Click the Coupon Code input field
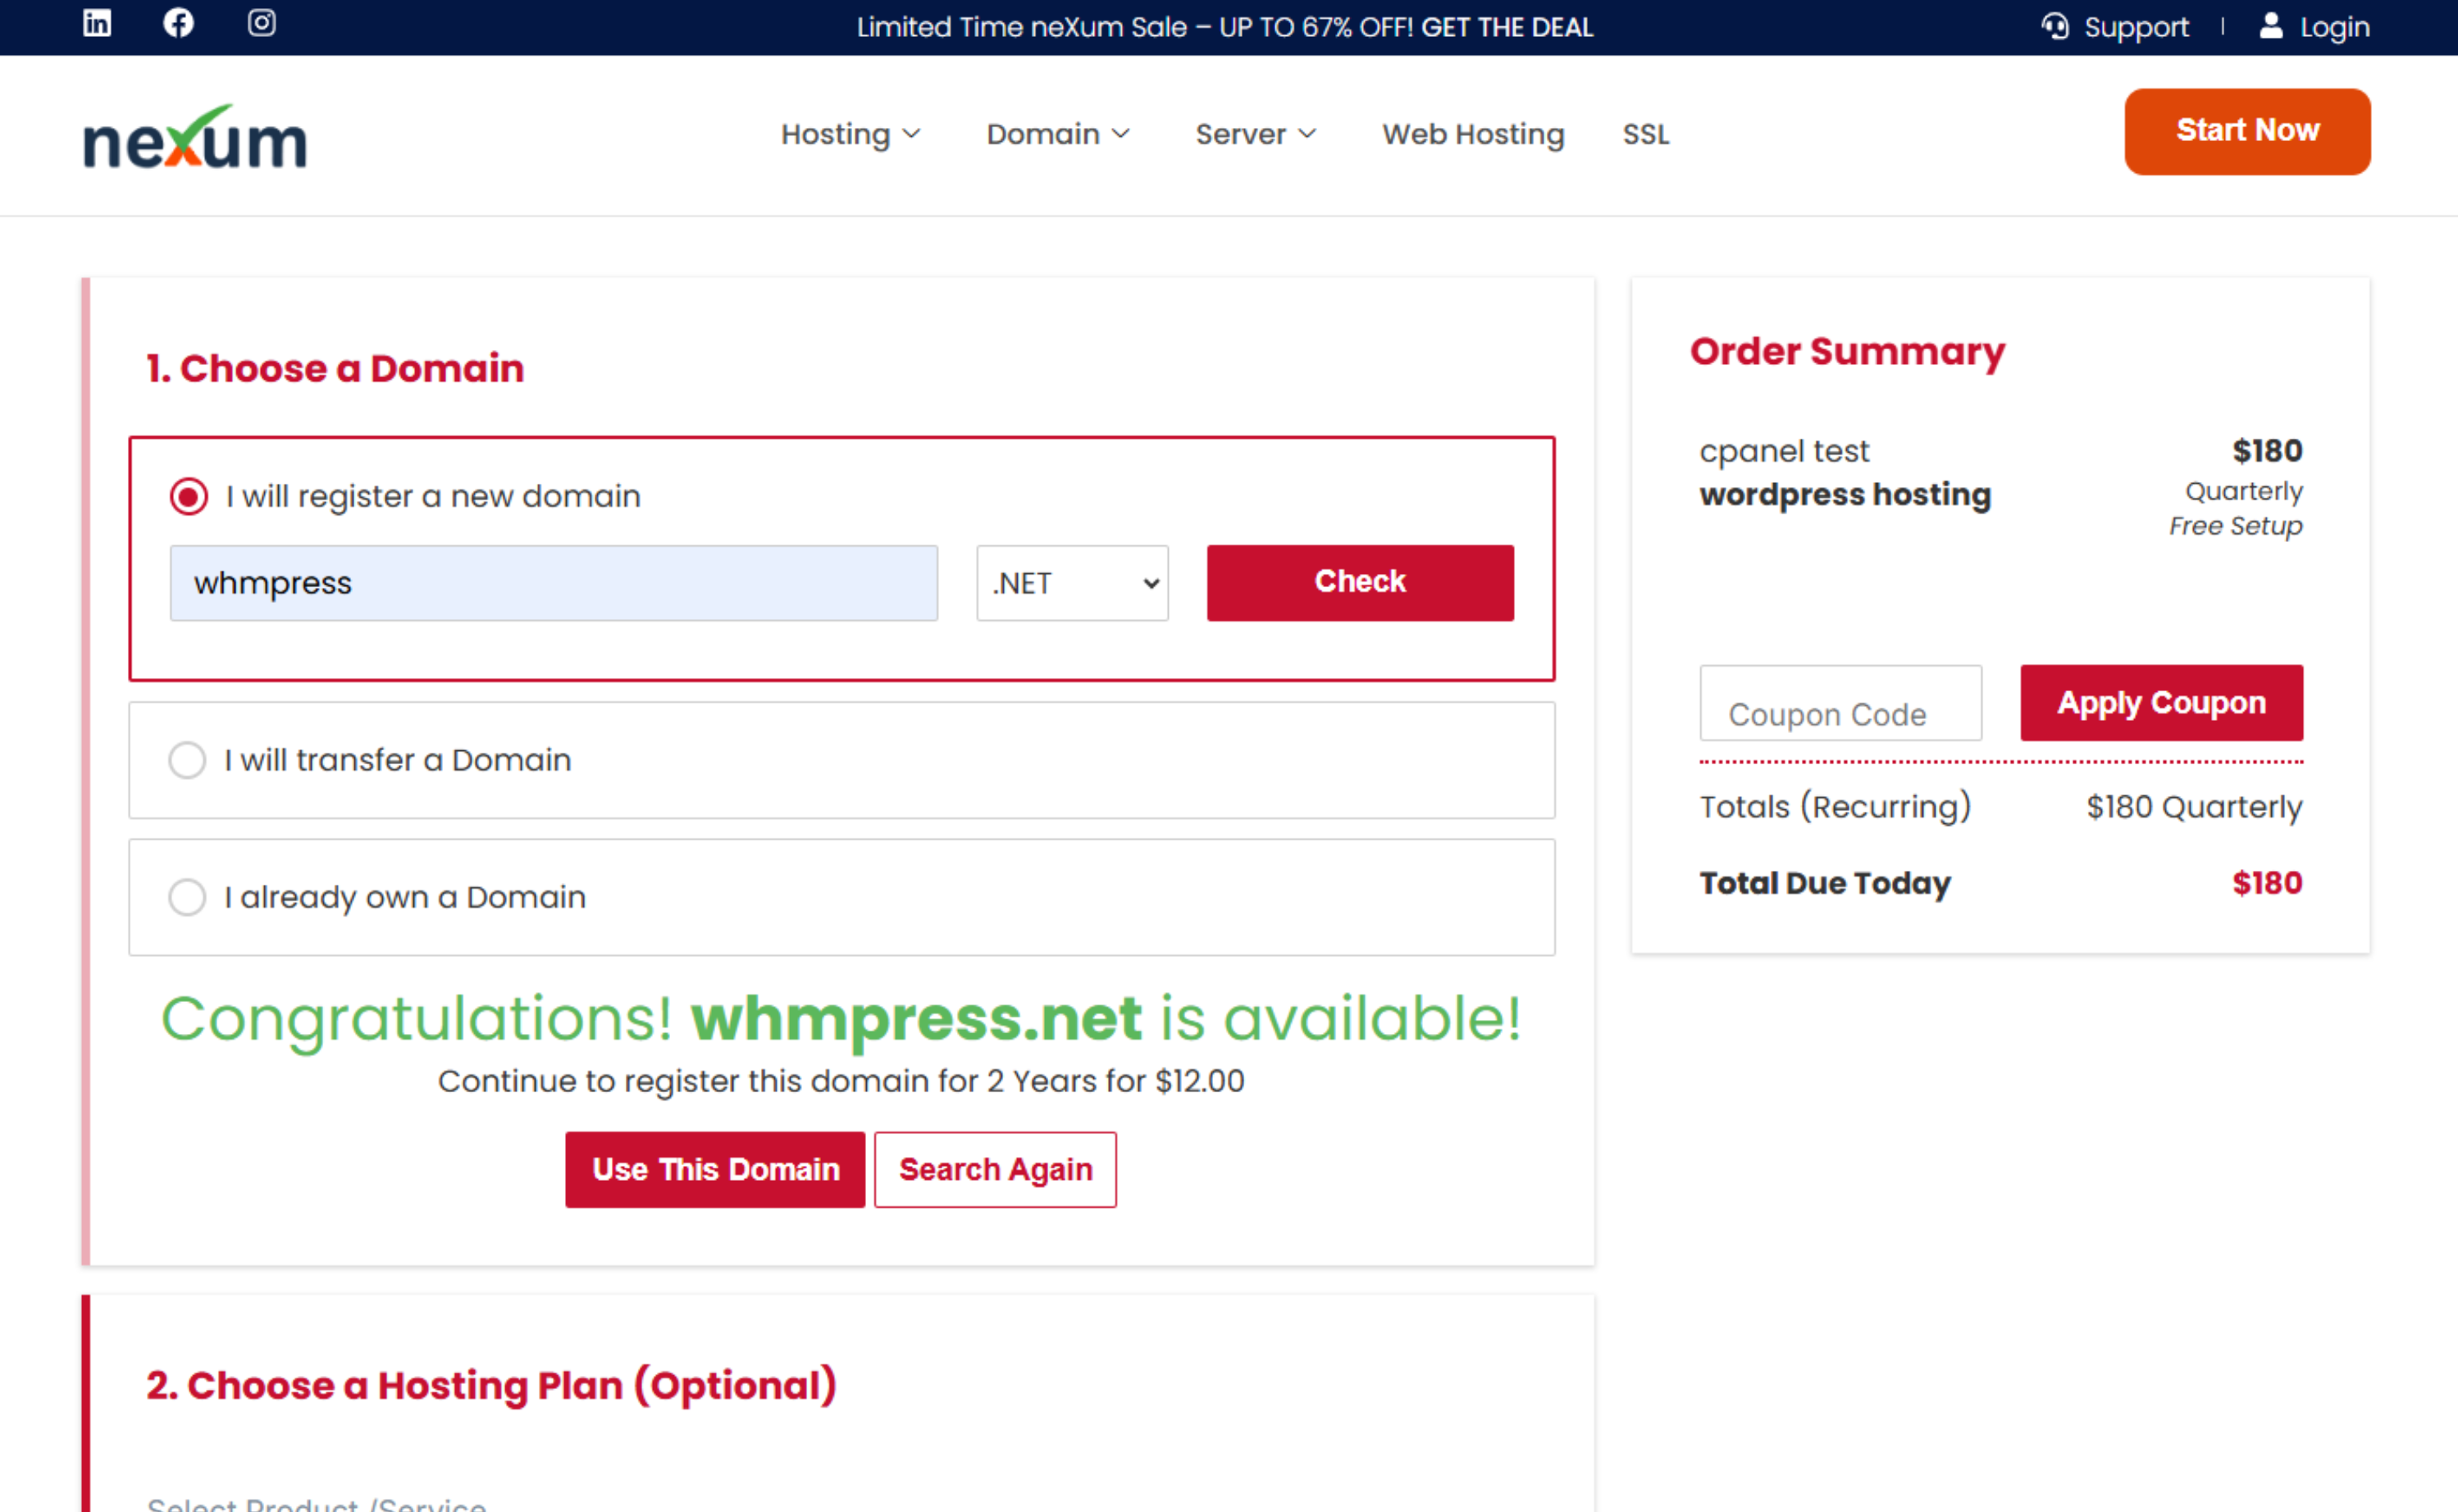The image size is (2458, 1512). pyautogui.click(x=1840, y=704)
